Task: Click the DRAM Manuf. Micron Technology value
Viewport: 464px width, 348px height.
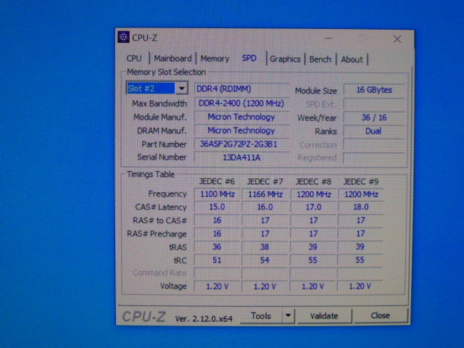Action: (x=241, y=130)
